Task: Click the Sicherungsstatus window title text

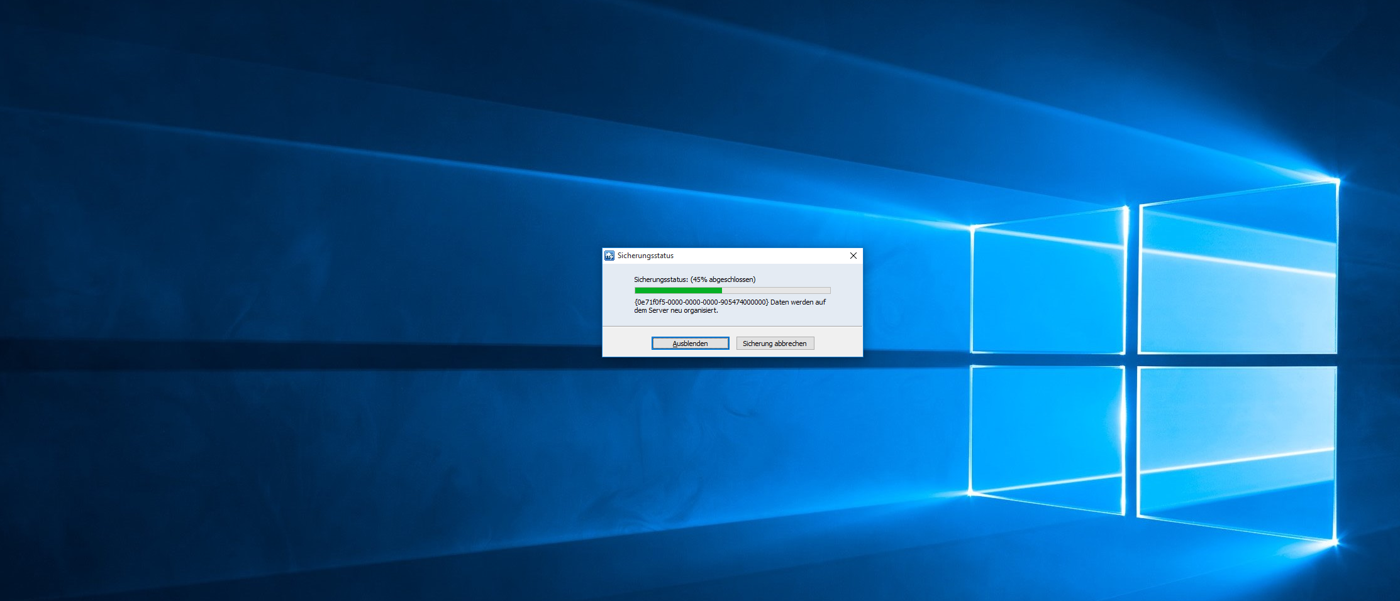Action: click(645, 256)
